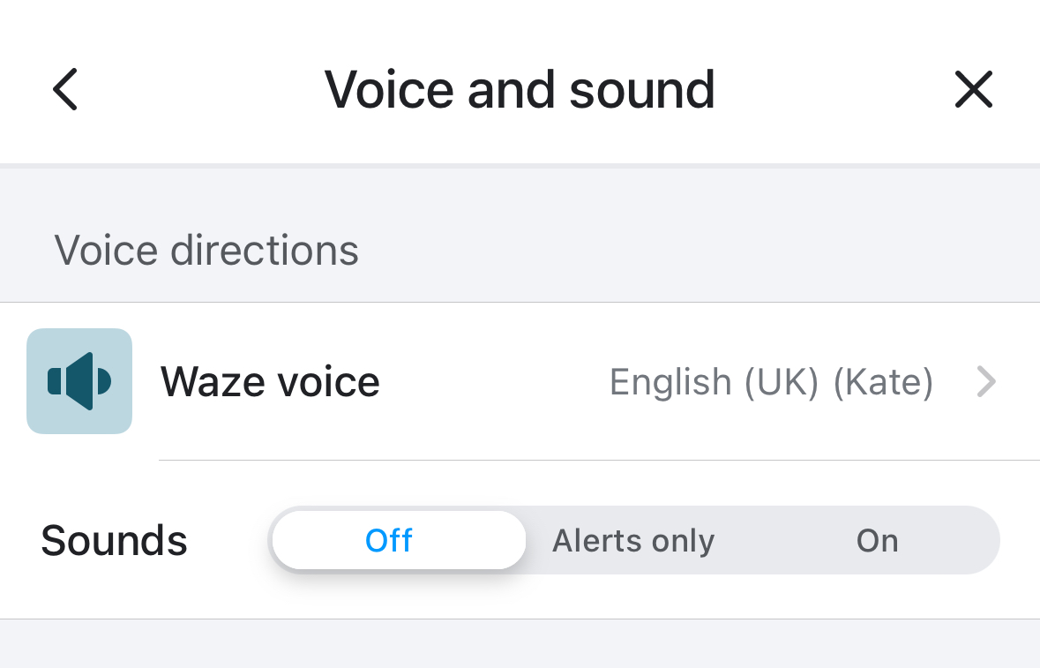Image resolution: width=1040 pixels, height=668 pixels.
Task: Go back using the left arrow
Action: point(65,89)
